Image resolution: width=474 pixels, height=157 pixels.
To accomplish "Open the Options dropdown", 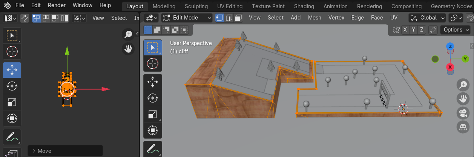I will [x=456, y=30].
